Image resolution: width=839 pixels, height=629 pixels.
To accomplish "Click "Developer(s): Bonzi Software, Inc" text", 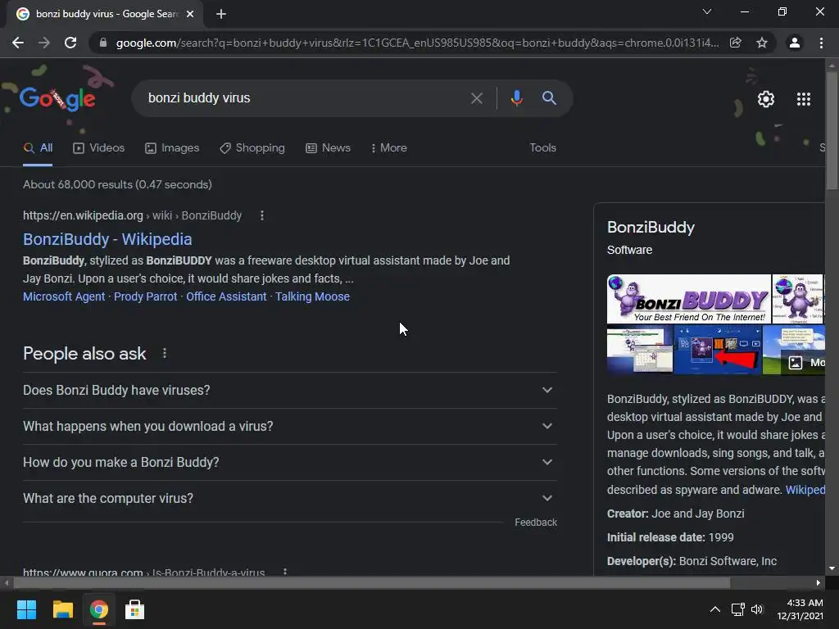I will pos(692,561).
